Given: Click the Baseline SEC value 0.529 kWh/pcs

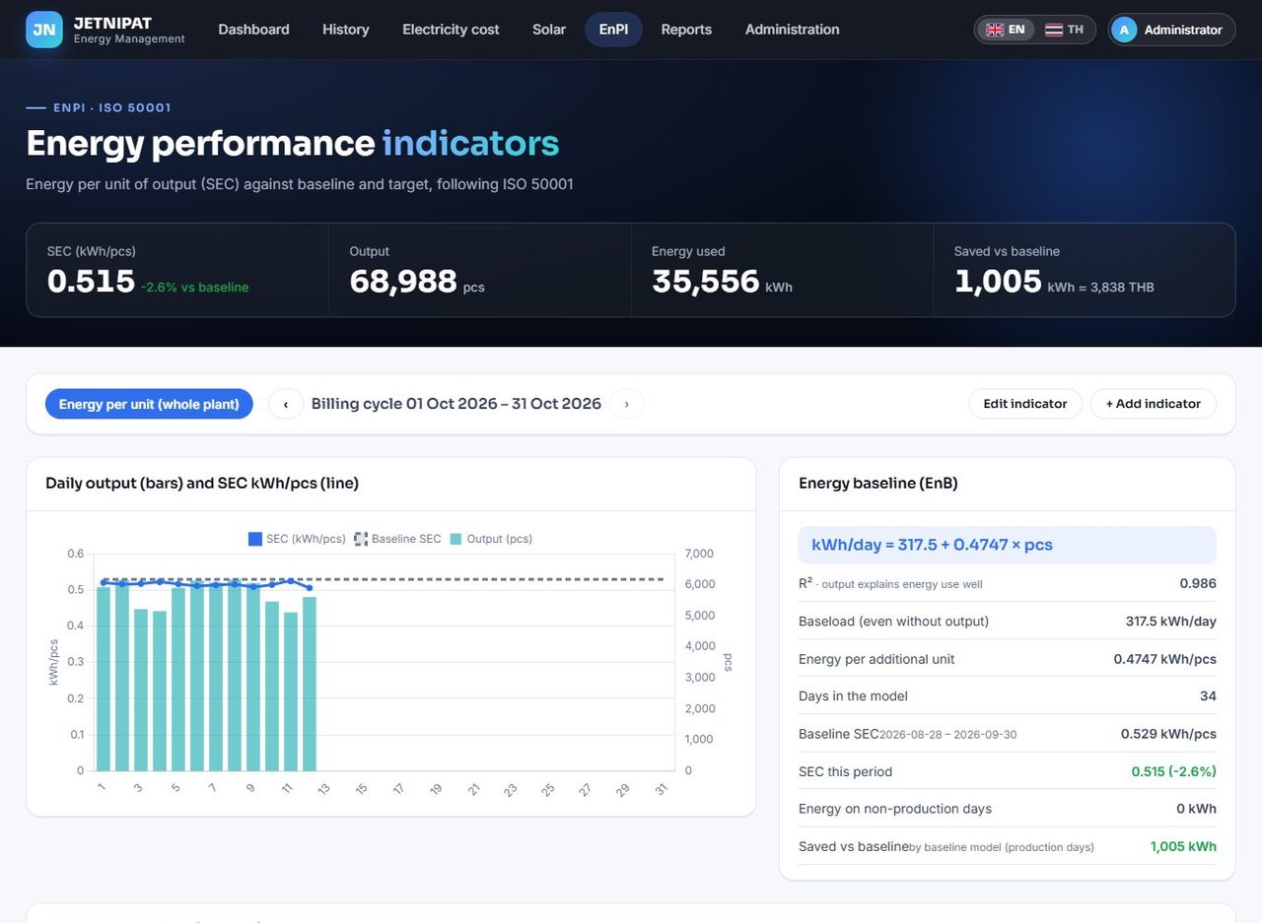Looking at the screenshot, I should pos(1168,734).
